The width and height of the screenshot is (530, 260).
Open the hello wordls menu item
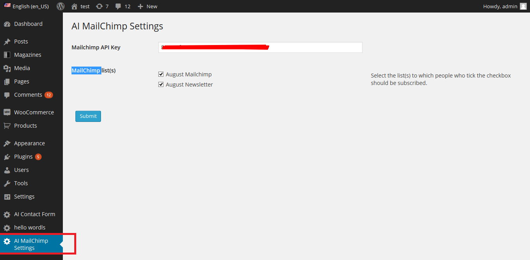29,227
